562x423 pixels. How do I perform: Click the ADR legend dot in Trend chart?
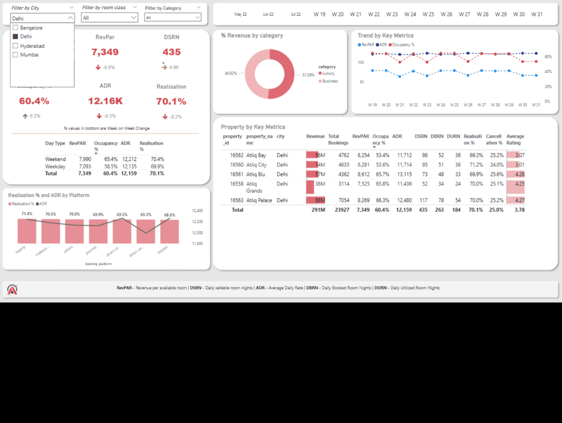click(x=377, y=45)
